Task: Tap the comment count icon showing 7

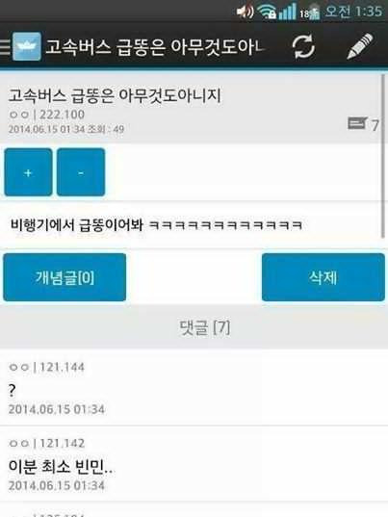Action: pyautogui.click(x=363, y=124)
